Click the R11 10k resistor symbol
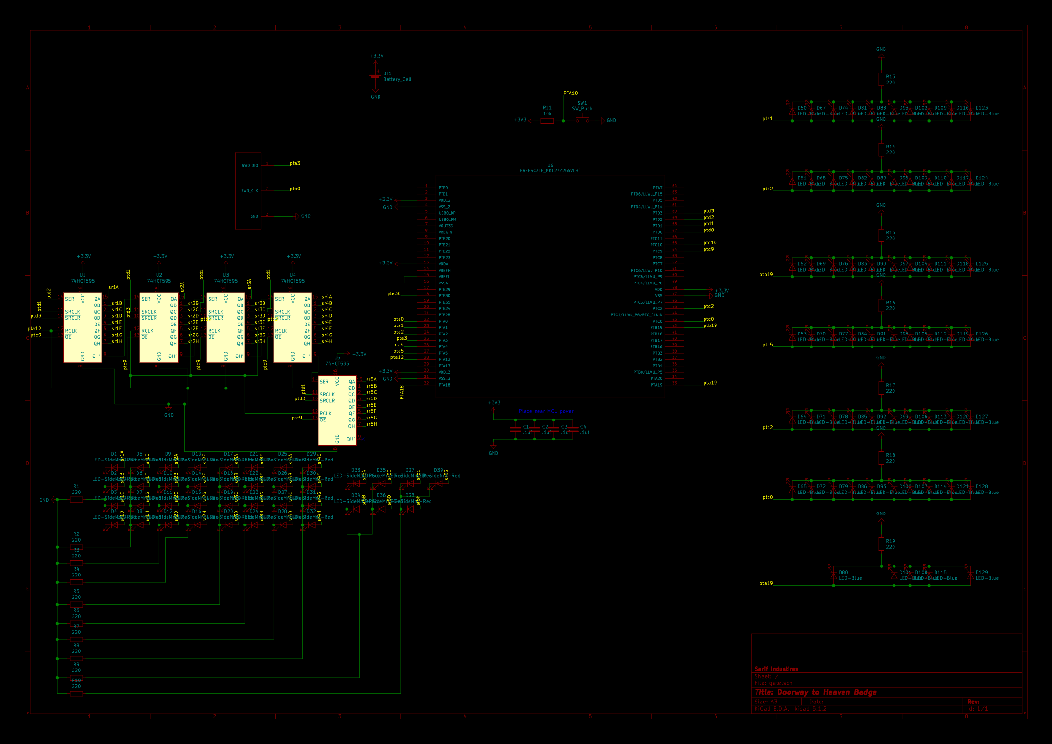The height and width of the screenshot is (744, 1052). coord(547,121)
